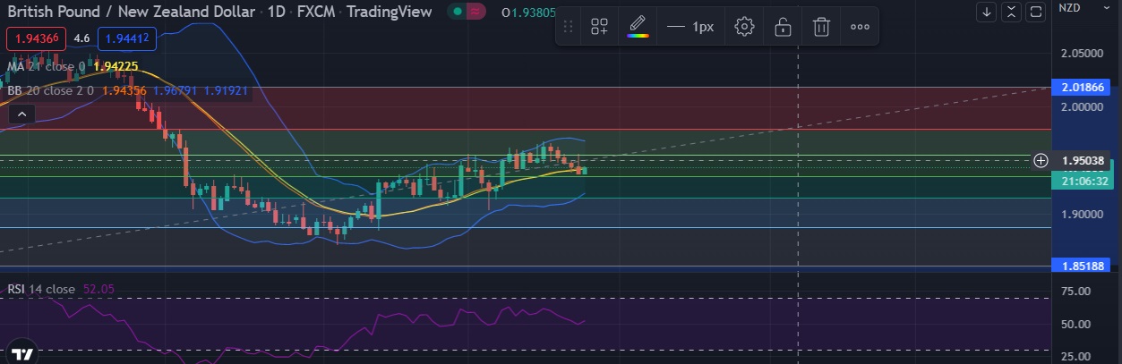Click the MA value 1.94225
The image size is (1122, 364).
tap(115, 66)
